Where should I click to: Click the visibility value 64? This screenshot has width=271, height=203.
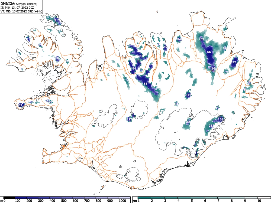click(224, 48)
